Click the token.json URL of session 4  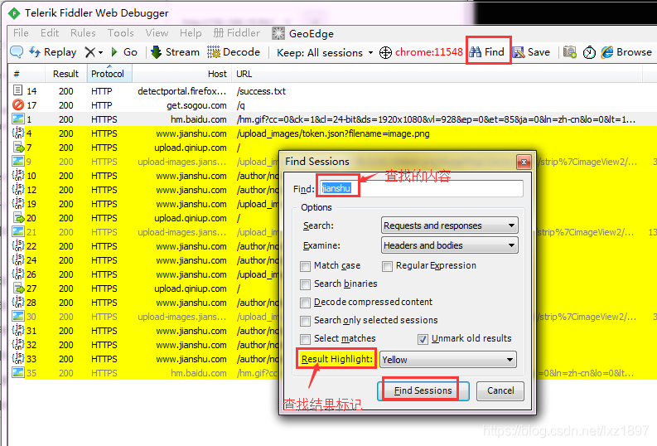pyautogui.click(x=333, y=133)
